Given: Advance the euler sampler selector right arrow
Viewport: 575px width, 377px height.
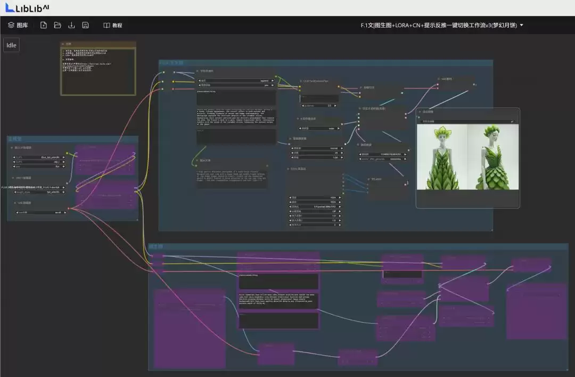Looking at the screenshot, I should [338, 129].
